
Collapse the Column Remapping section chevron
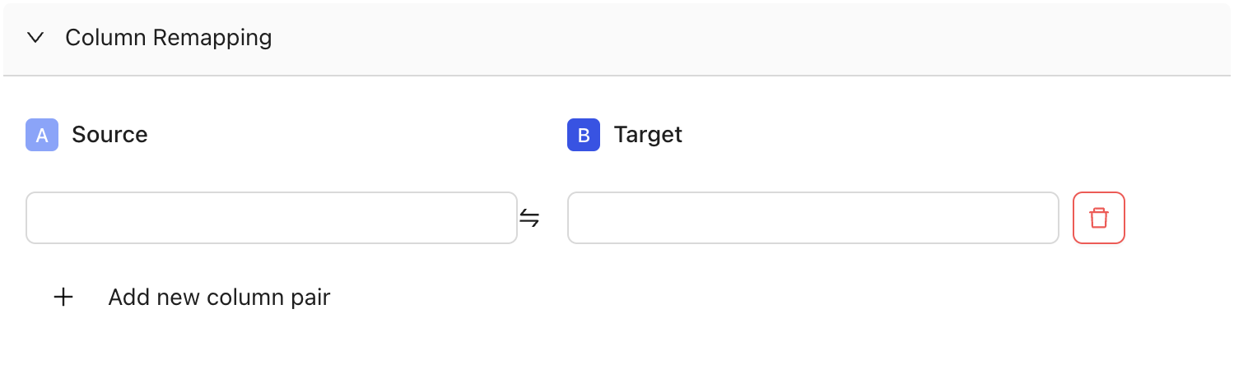coord(35,38)
